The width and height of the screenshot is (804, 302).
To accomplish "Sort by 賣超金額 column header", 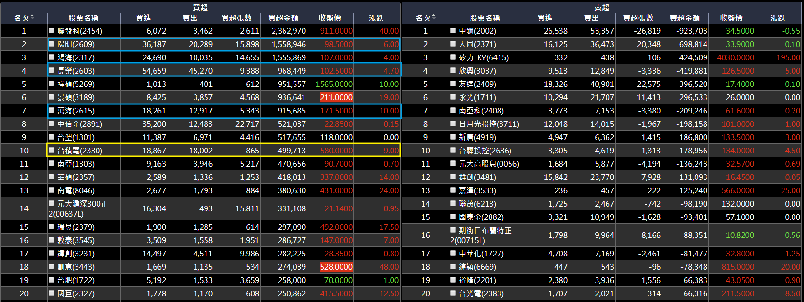I will coord(685,18).
